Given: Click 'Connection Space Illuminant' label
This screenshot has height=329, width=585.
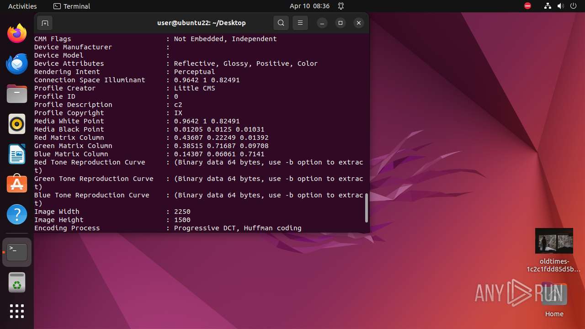Looking at the screenshot, I should click(x=90, y=80).
